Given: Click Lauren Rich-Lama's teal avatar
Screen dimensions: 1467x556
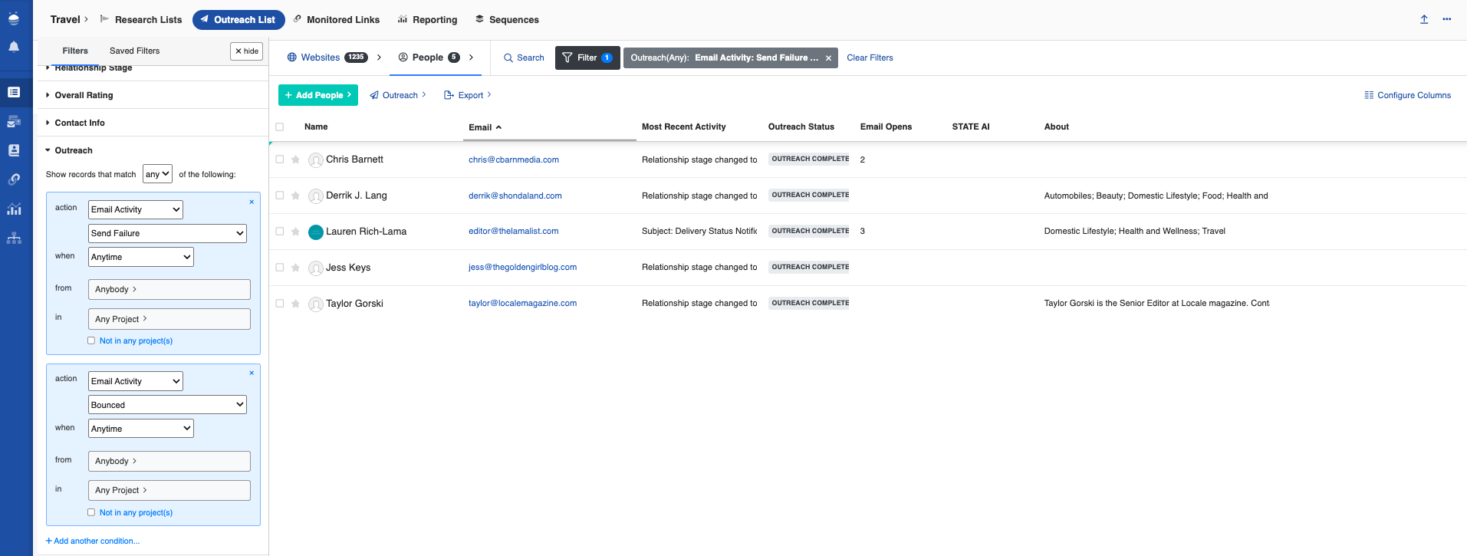Looking at the screenshot, I should tap(315, 232).
